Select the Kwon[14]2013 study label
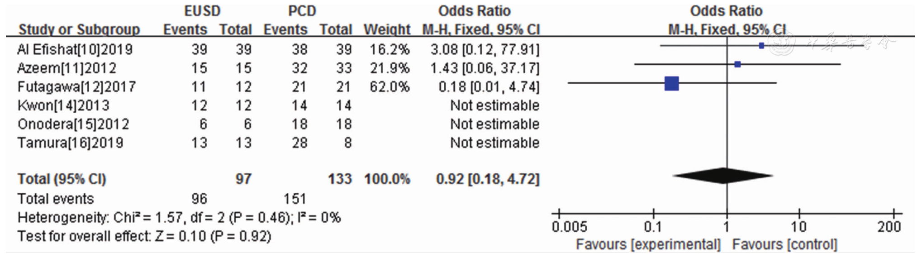This screenshot has height=258, width=922. [x=63, y=105]
